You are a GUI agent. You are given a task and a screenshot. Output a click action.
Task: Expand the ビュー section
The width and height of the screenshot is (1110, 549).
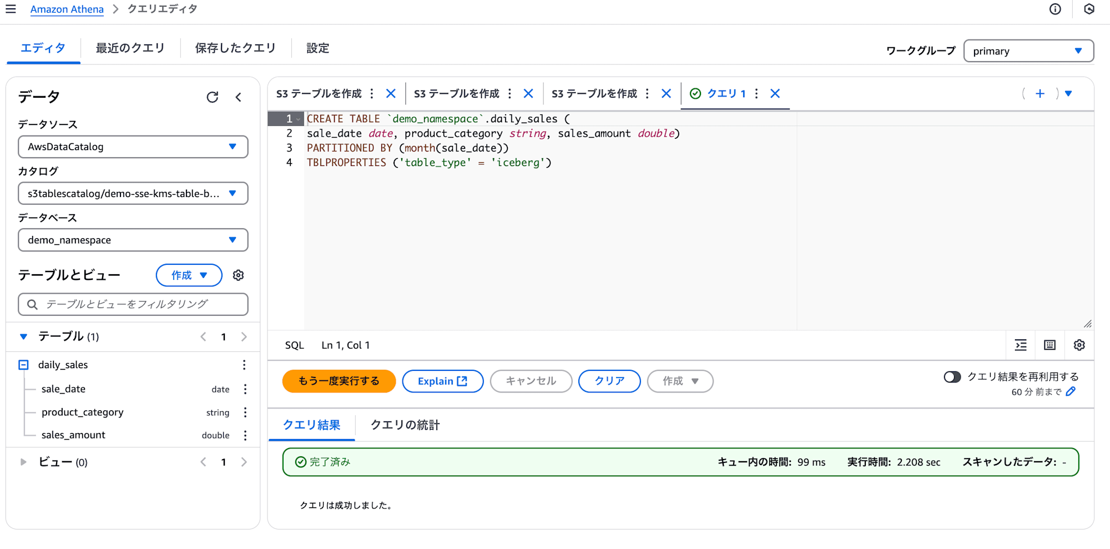(x=23, y=462)
